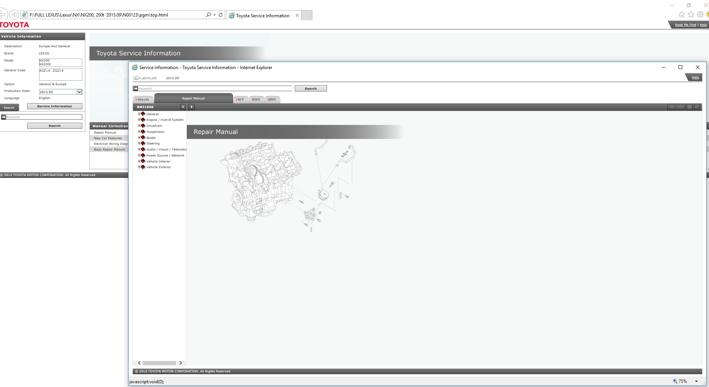Select the Search tab in Vehicle Information panel
Screen dimensions: 709x387
point(9,108)
